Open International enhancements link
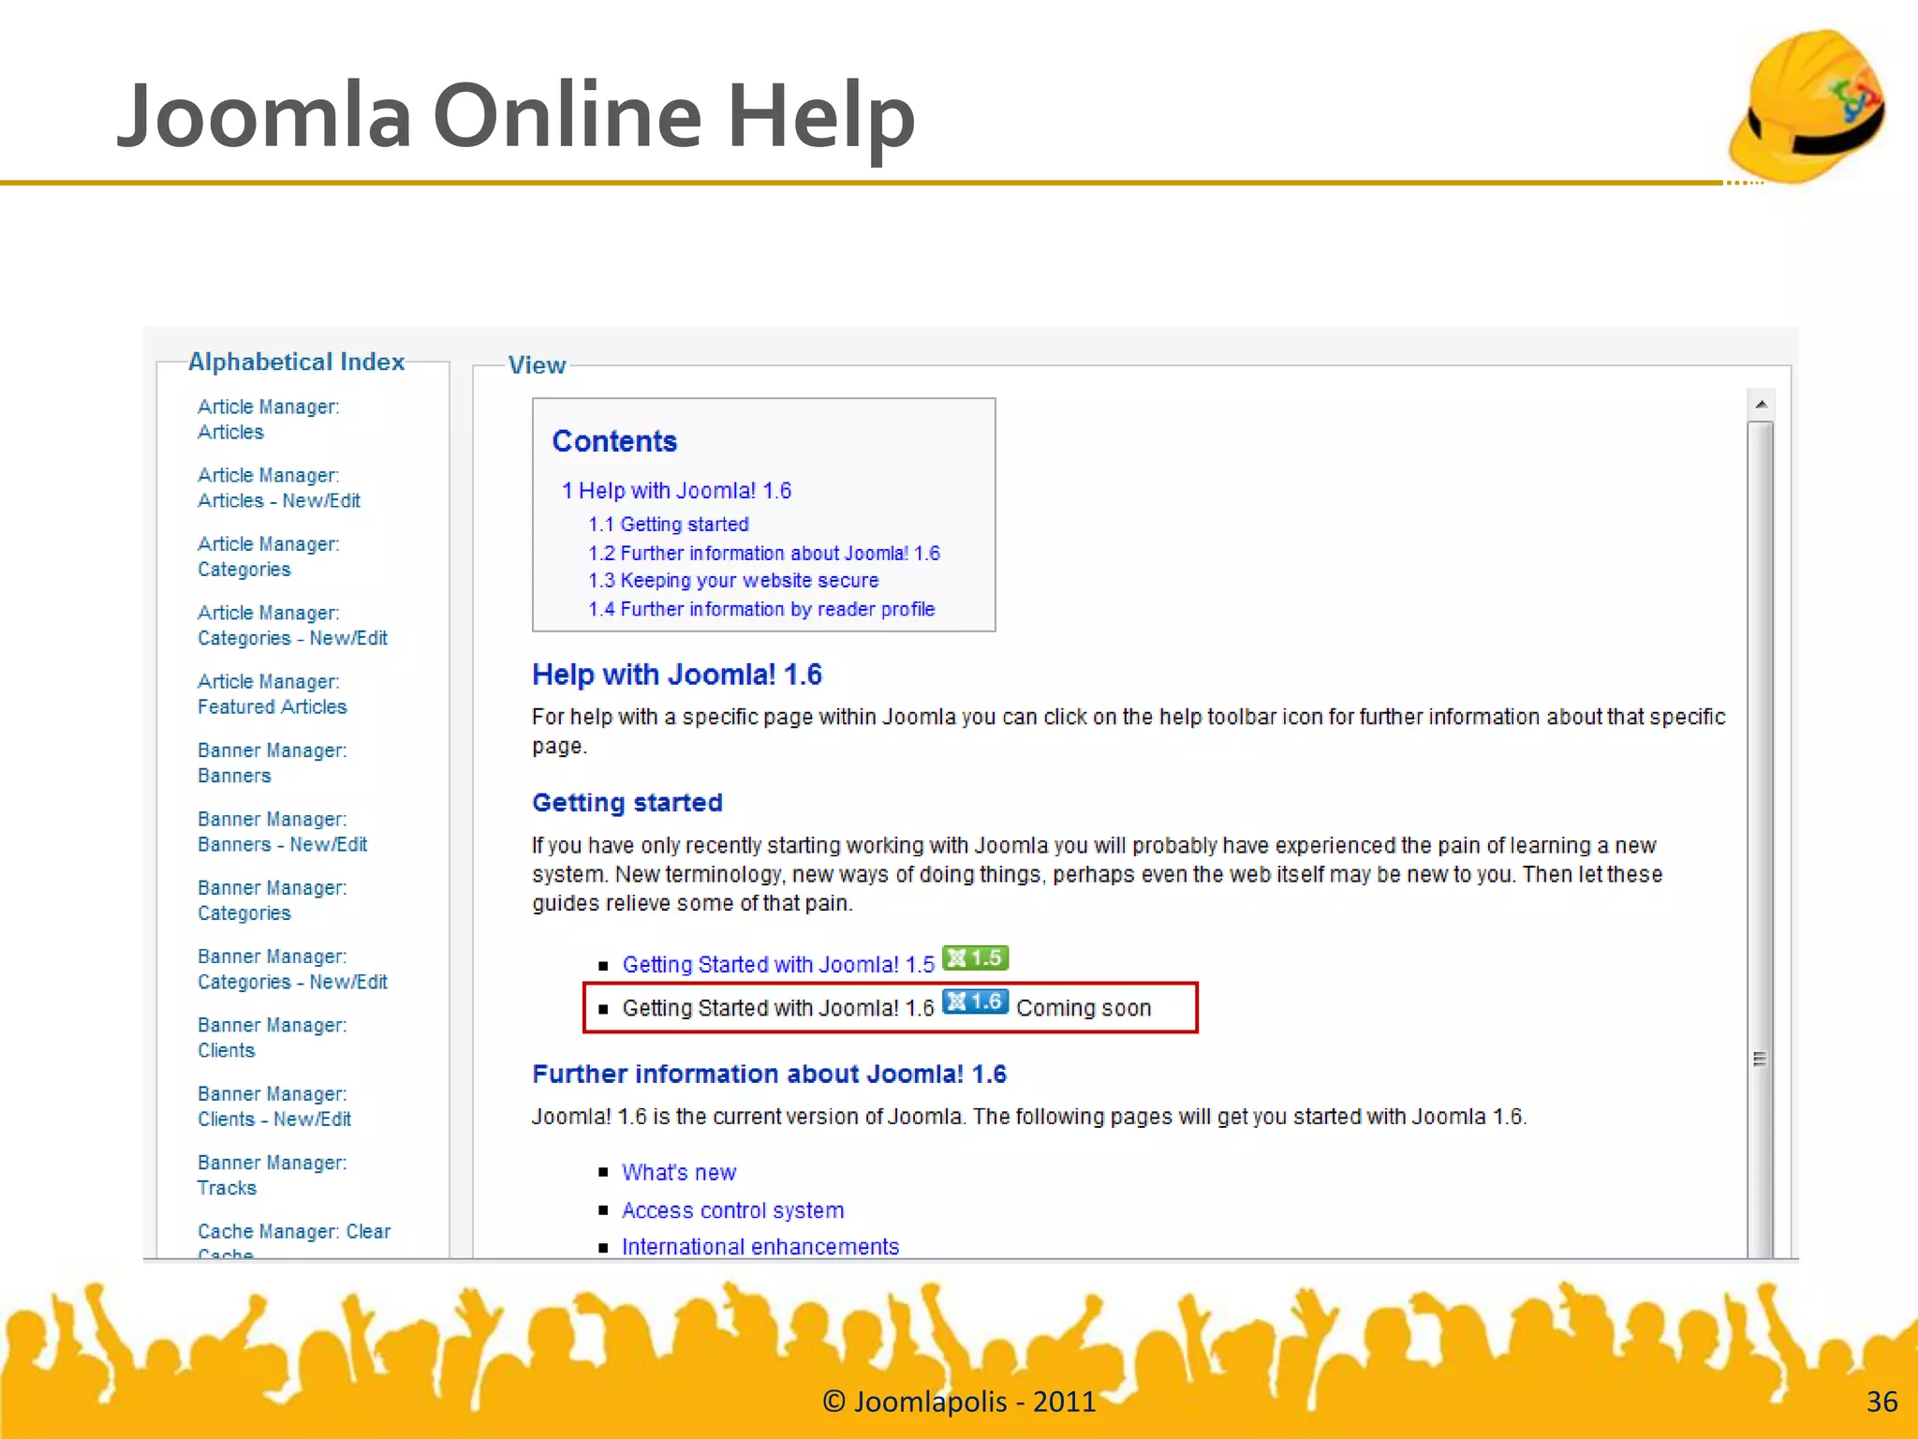 pyautogui.click(x=760, y=1247)
